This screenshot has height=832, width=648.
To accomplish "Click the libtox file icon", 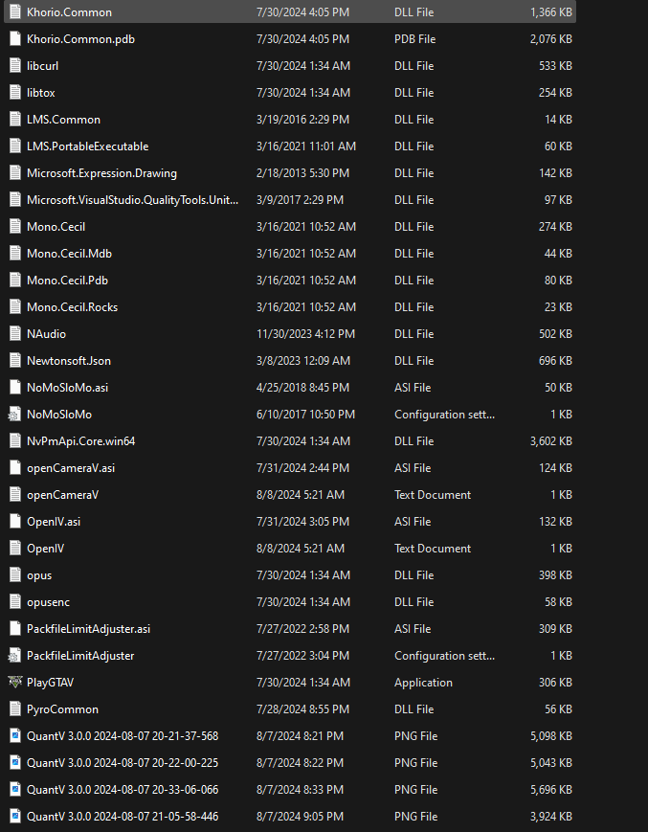I will tap(15, 92).
